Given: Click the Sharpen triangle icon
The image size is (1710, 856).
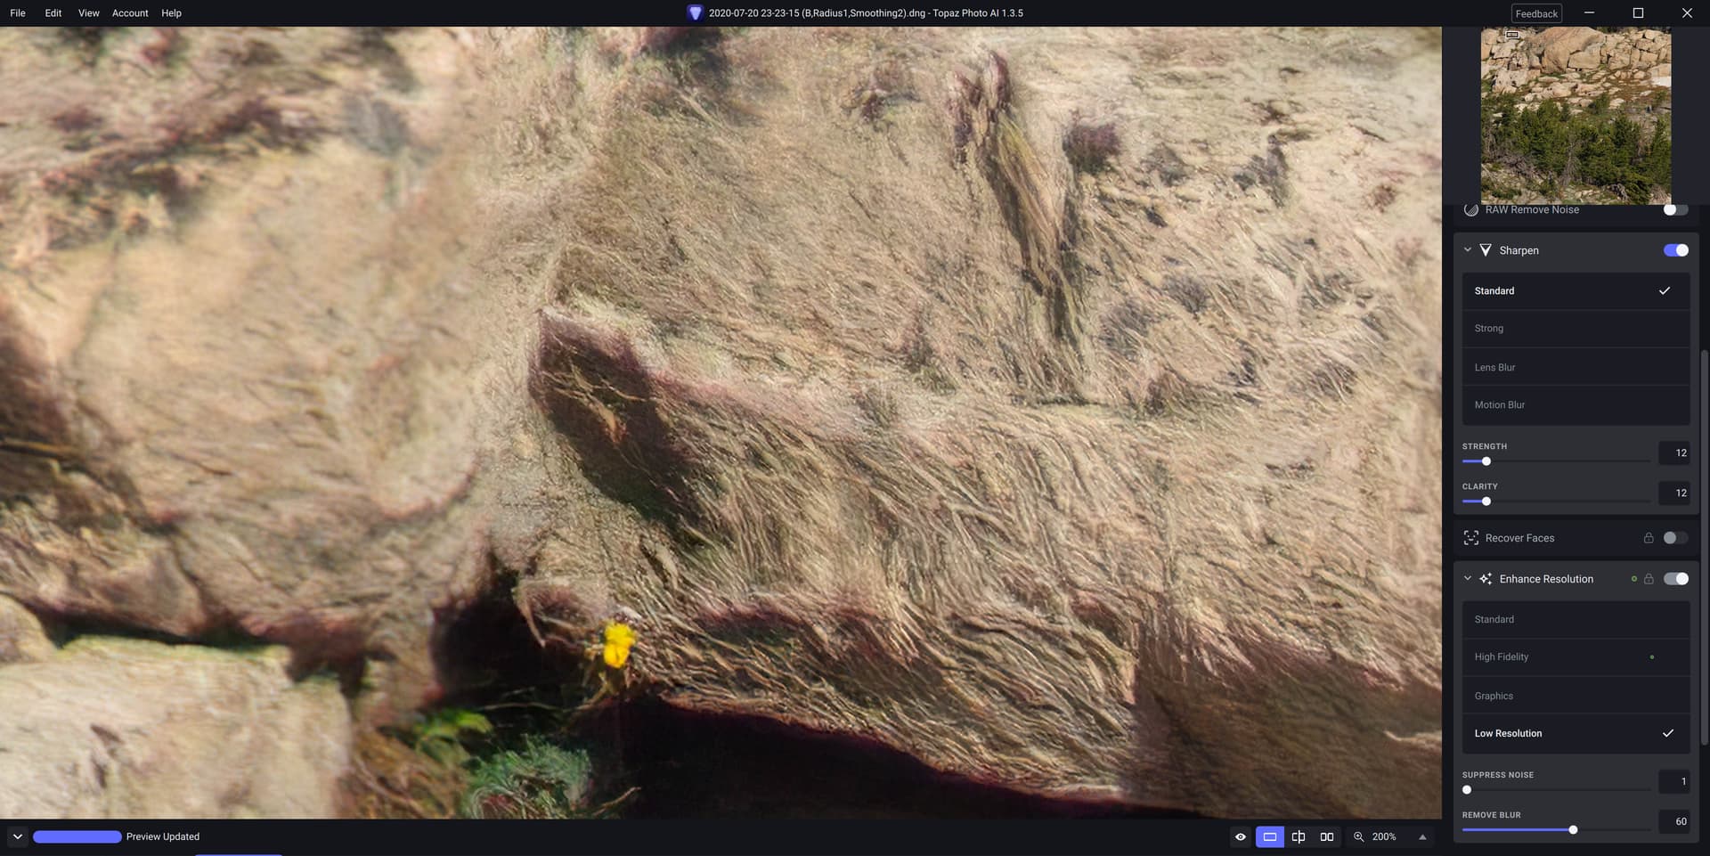Looking at the screenshot, I should (x=1485, y=250).
